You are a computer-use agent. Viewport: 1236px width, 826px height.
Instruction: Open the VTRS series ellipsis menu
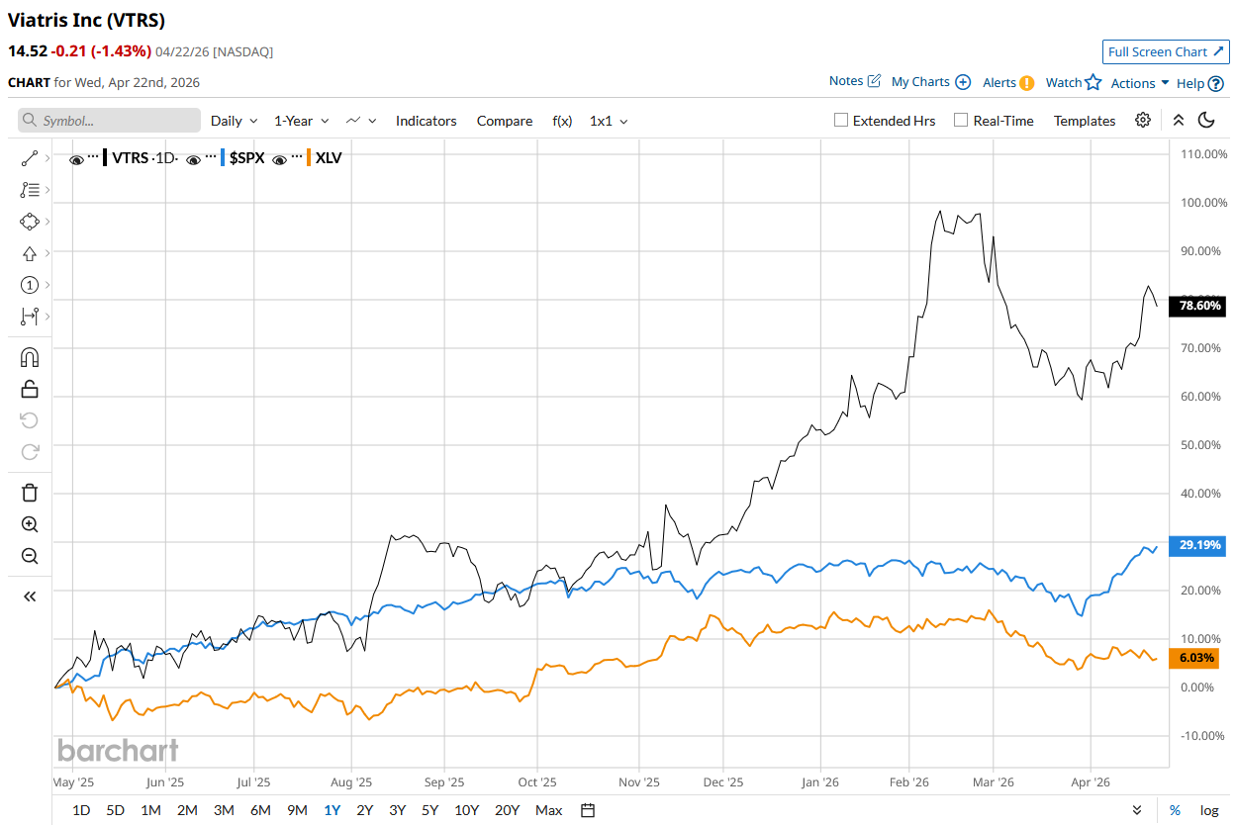pyautogui.click(x=93, y=158)
